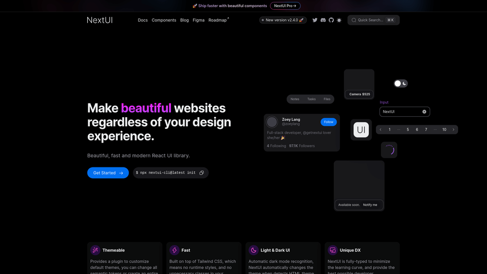Go to next pagination page
Viewport: 487px width, 274px height.
click(454, 129)
